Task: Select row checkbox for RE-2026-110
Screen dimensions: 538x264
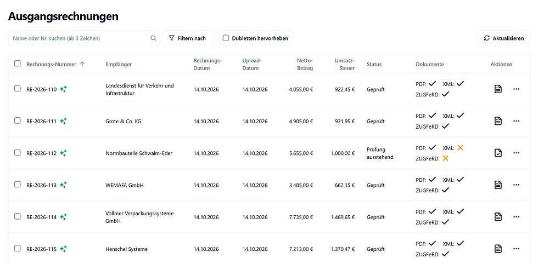Action: click(x=17, y=89)
